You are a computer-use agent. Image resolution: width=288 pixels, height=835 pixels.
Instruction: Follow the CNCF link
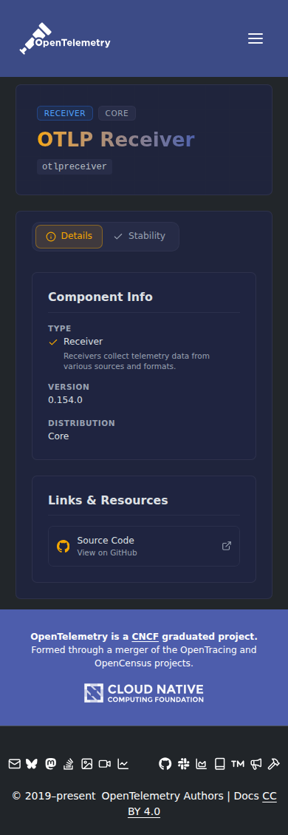coord(145,636)
